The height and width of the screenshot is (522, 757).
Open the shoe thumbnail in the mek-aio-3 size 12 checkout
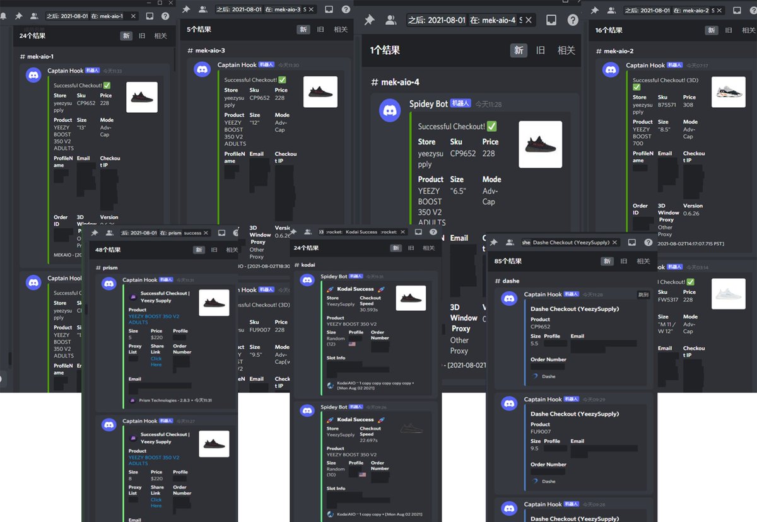320,92
